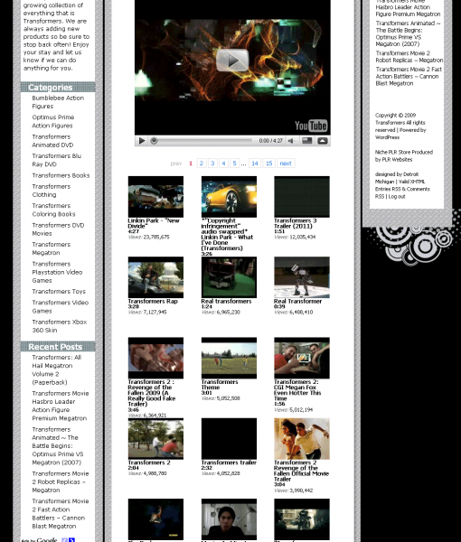Go to page 2 of the videos
Screen dimensions: 461x542
click(202, 164)
